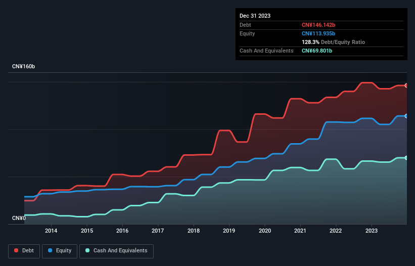Click the CN¥146.142b debt value

pyautogui.click(x=318, y=25)
